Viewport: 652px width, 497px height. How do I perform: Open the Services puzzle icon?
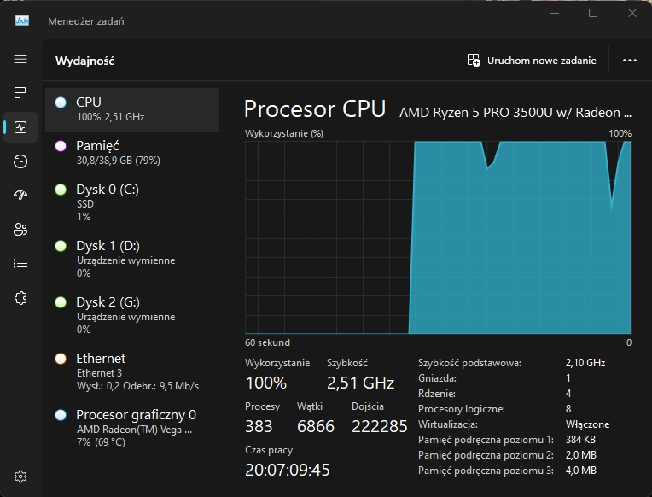(20, 298)
